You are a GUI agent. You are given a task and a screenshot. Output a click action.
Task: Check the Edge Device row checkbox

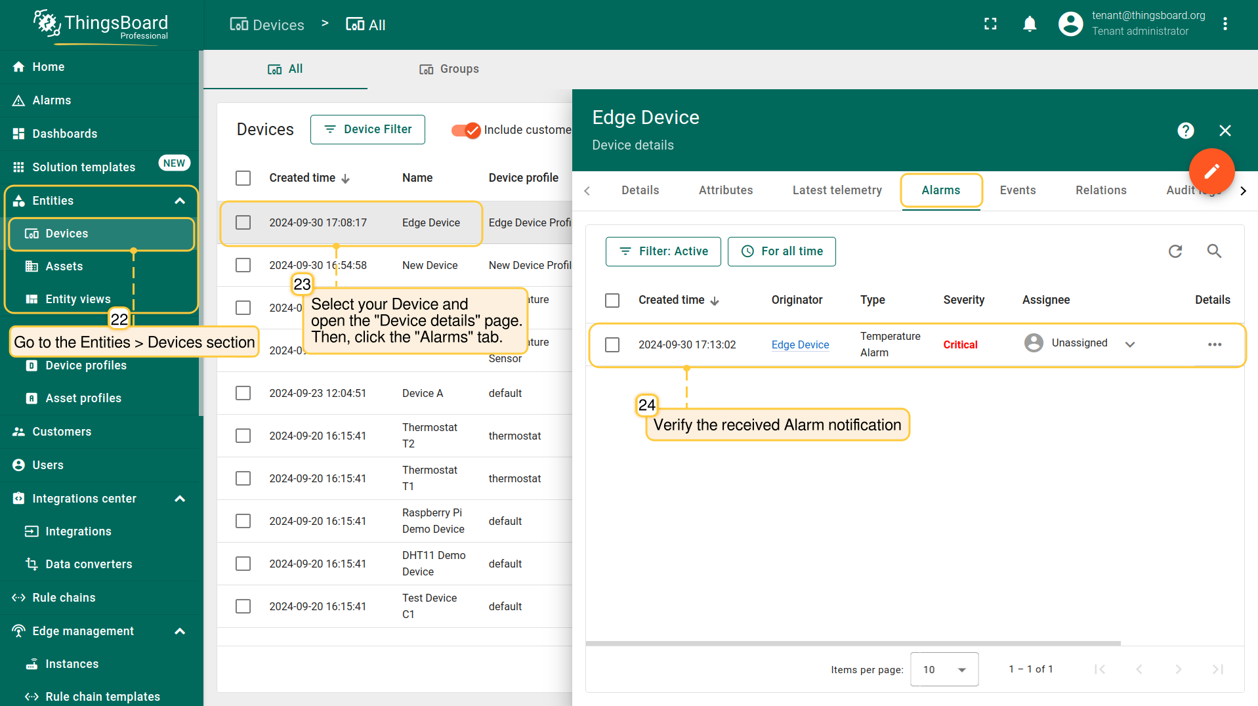point(243,222)
